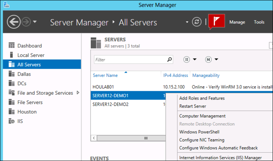Click the IIS icon in sidebar
Screen dimensions: 273x161
point(11,121)
